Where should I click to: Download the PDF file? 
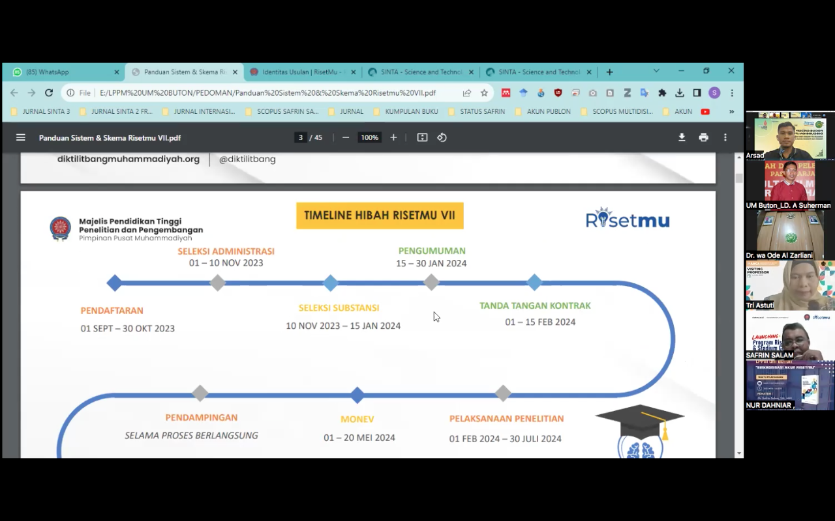tap(682, 137)
